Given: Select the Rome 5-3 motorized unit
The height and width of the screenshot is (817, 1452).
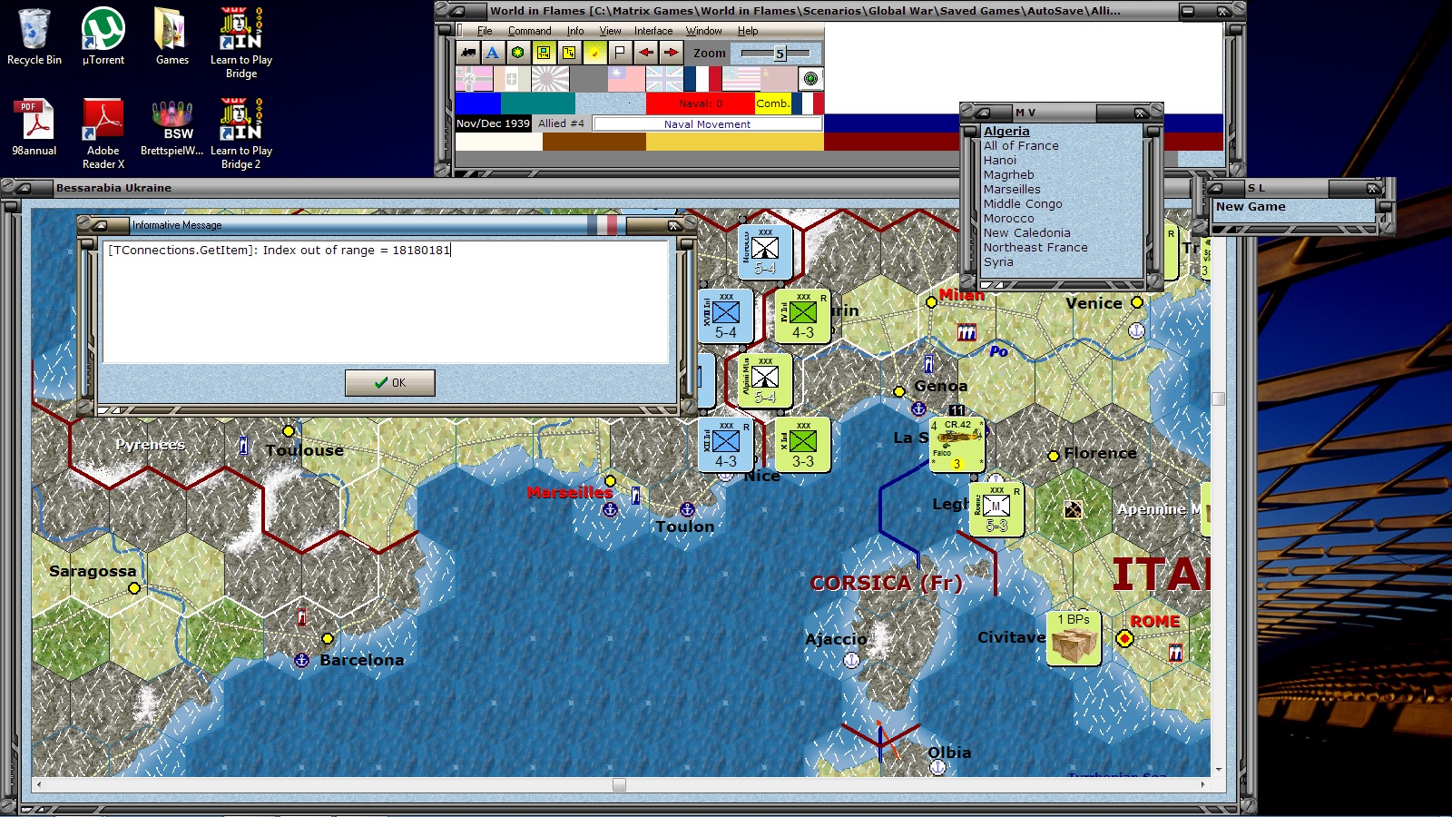Looking at the screenshot, I should 996,509.
